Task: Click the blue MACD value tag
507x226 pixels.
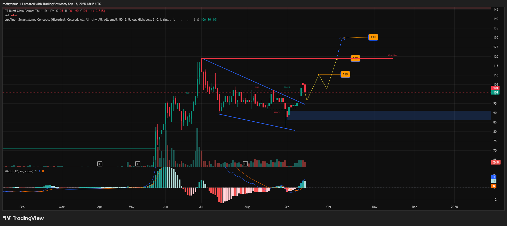Action: pyautogui.click(x=494, y=177)
